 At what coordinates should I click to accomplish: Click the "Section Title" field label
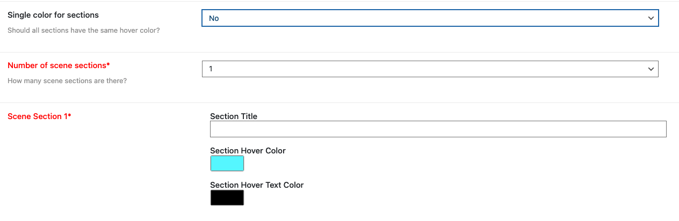[234, 116]
